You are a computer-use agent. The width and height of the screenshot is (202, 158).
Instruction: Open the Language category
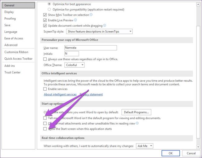[18, 32]
